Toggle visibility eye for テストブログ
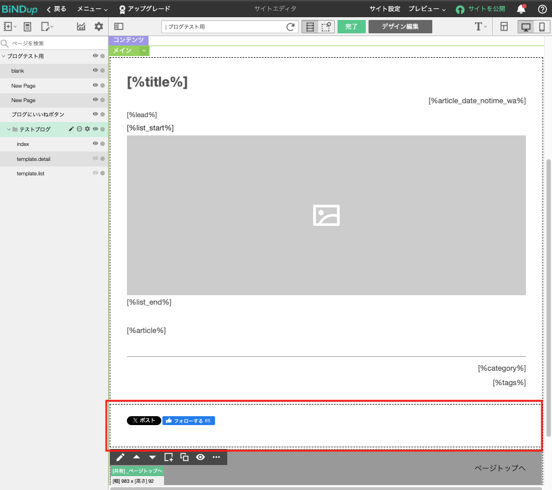Screen dimensions: 552x490 click(95, 129)
